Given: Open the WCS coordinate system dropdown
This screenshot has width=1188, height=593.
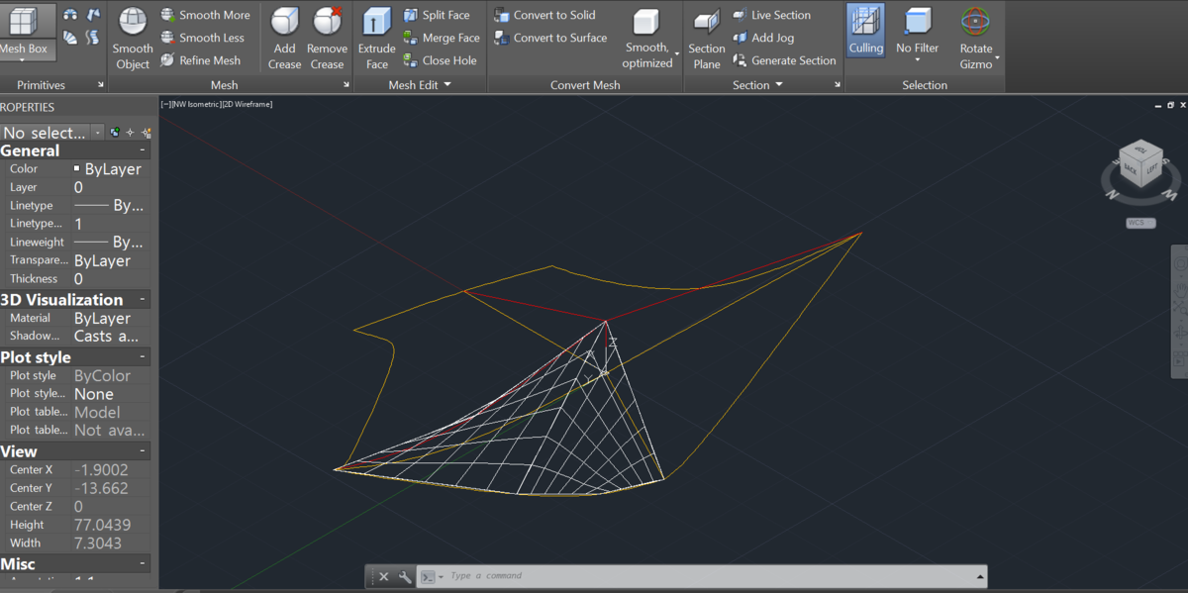Looking at the screenshot, I should [x=1140, y=223].
